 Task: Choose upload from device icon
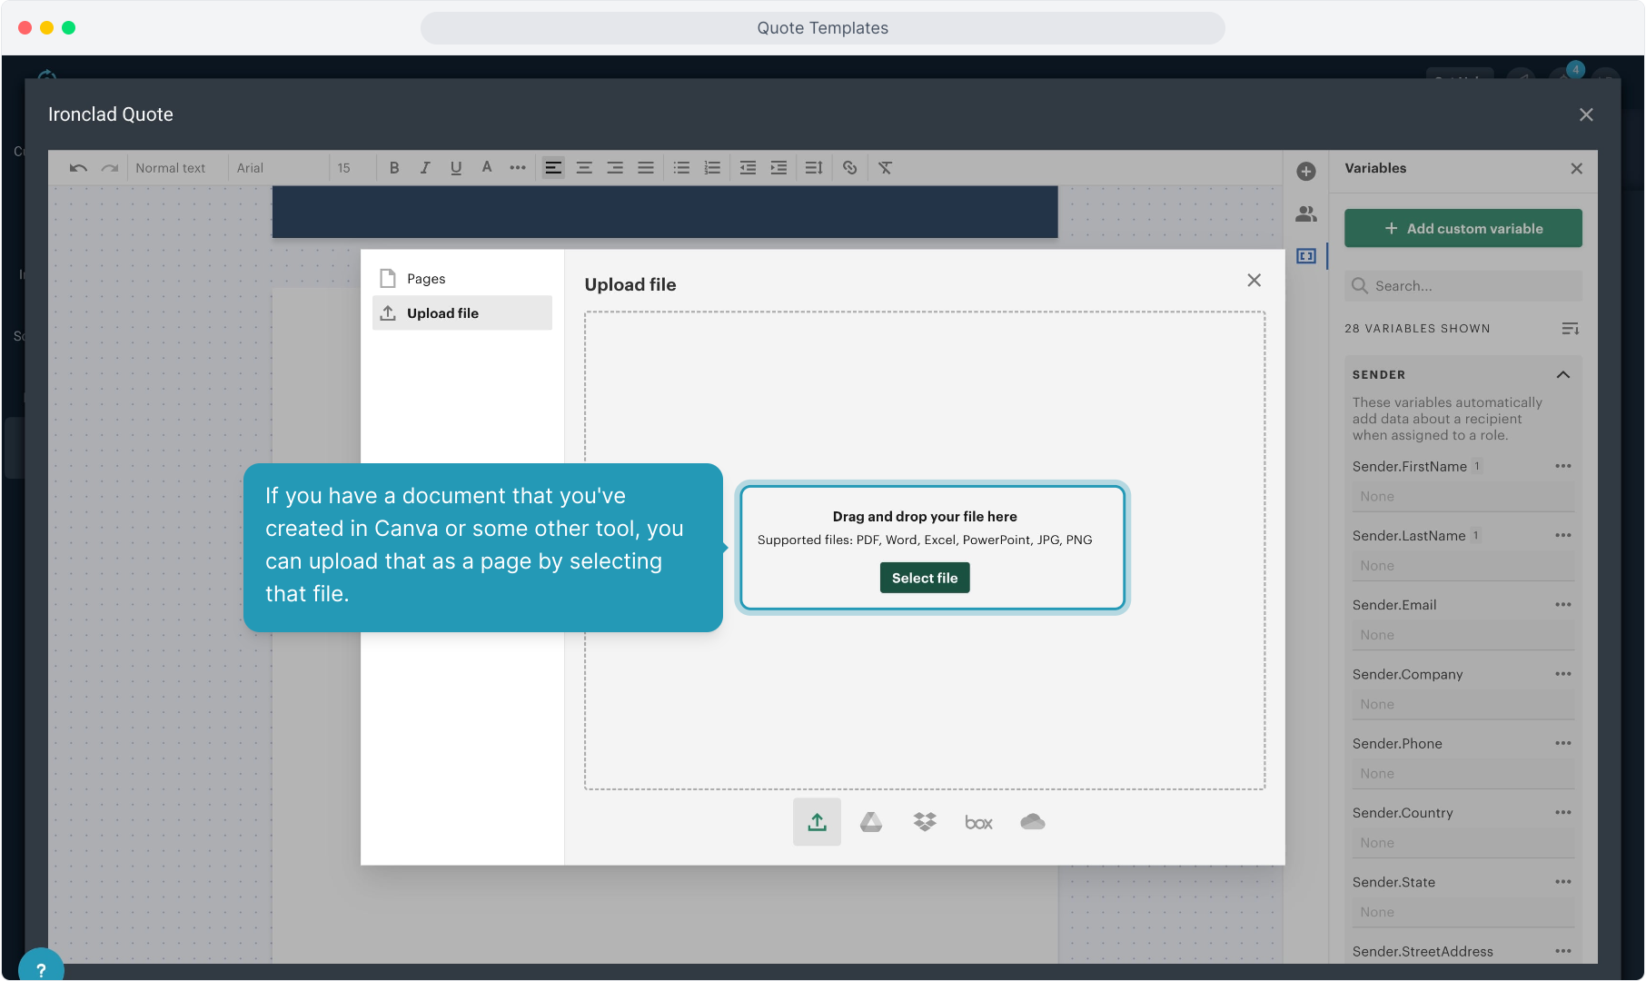[x=817, y=822]
